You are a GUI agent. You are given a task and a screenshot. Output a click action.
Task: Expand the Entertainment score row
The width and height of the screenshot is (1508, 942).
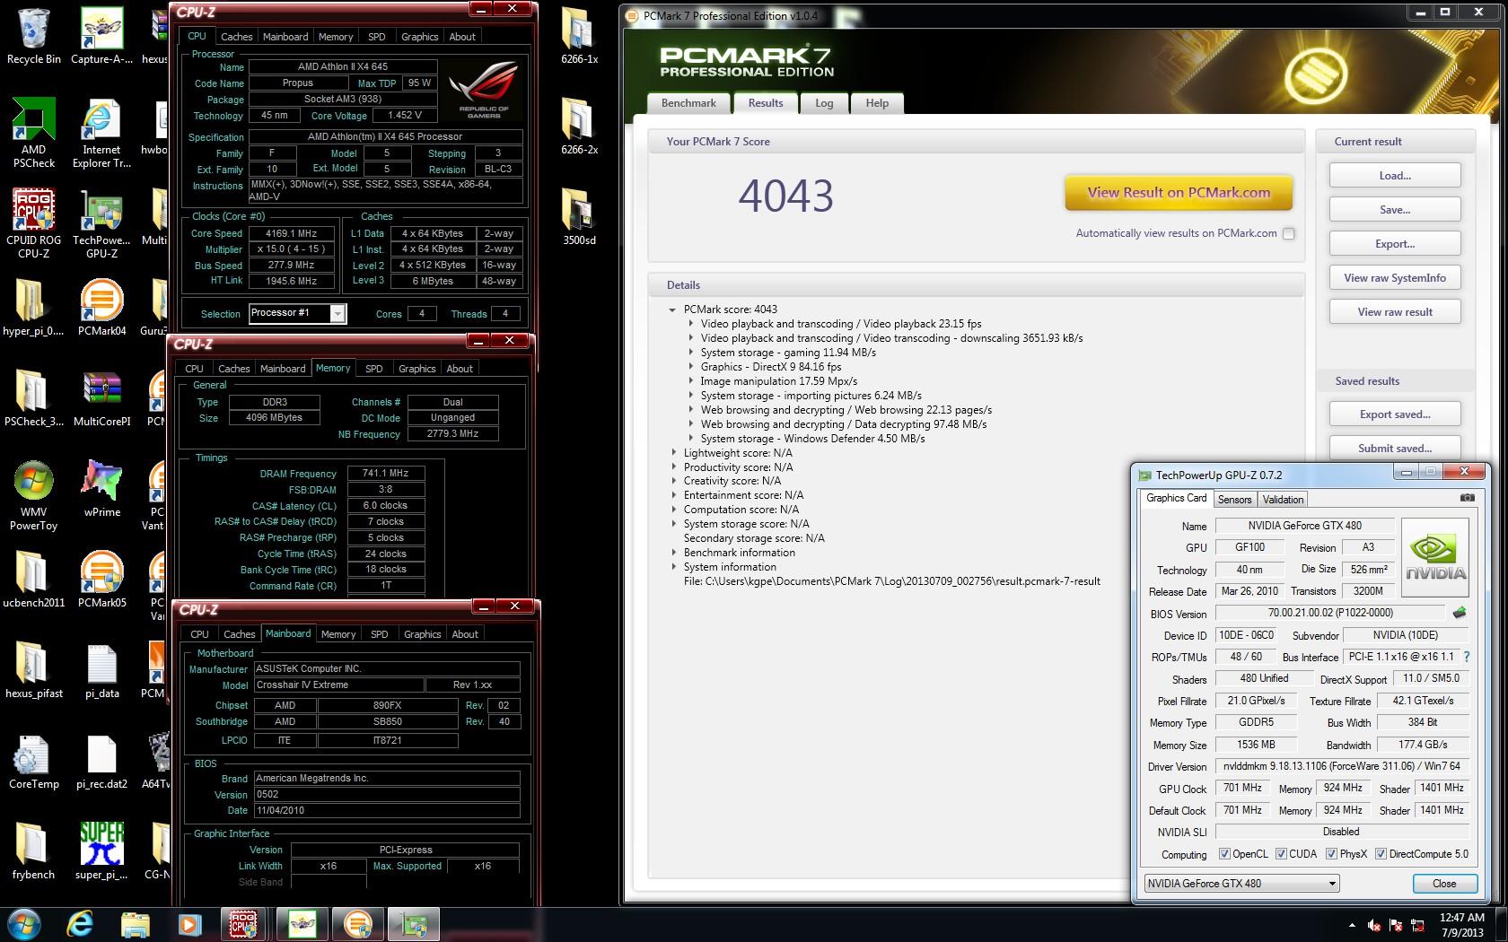[673, 495]
